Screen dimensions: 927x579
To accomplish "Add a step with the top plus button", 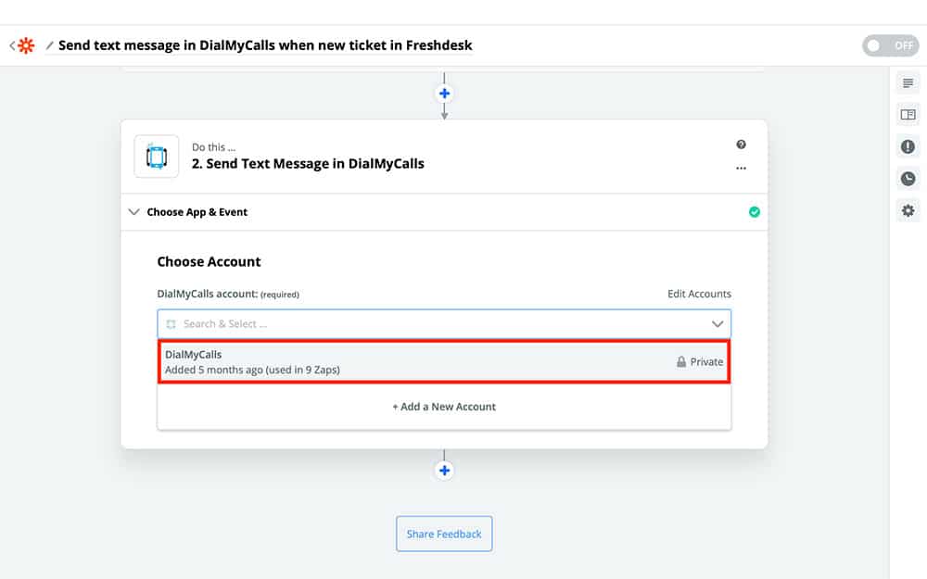I will [445, 94].
